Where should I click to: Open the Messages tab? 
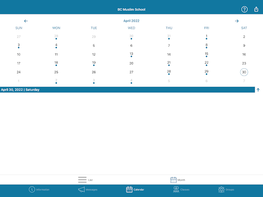pyautogui.click(x=88, y=189)
